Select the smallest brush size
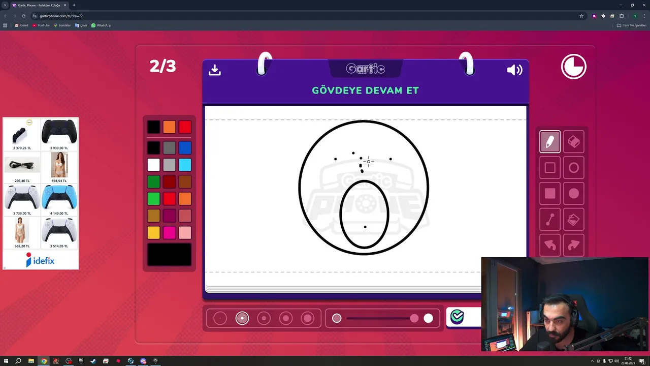 tap(220, 318)
